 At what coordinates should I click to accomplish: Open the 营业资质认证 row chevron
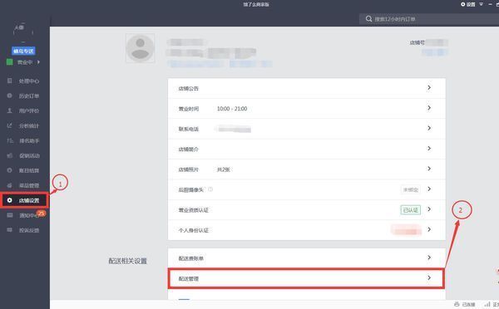[429, 209]
